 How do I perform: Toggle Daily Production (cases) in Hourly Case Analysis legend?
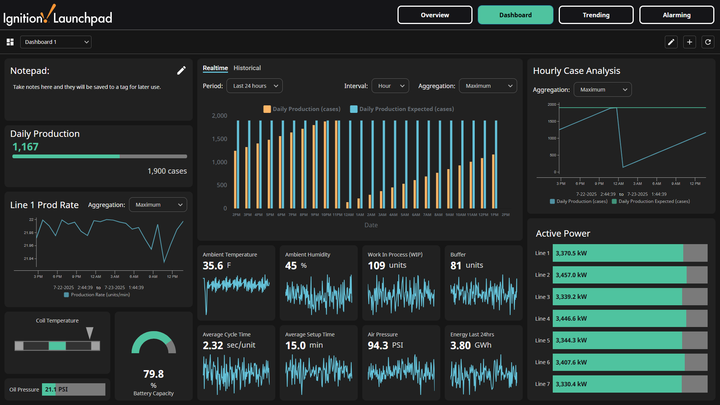552,201
